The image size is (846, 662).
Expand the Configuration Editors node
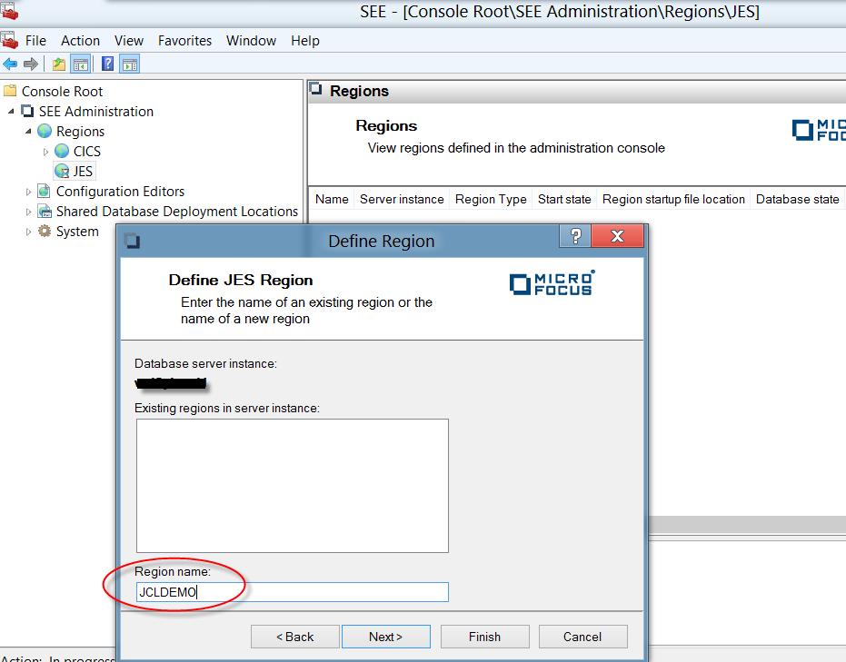pos(28,192)
